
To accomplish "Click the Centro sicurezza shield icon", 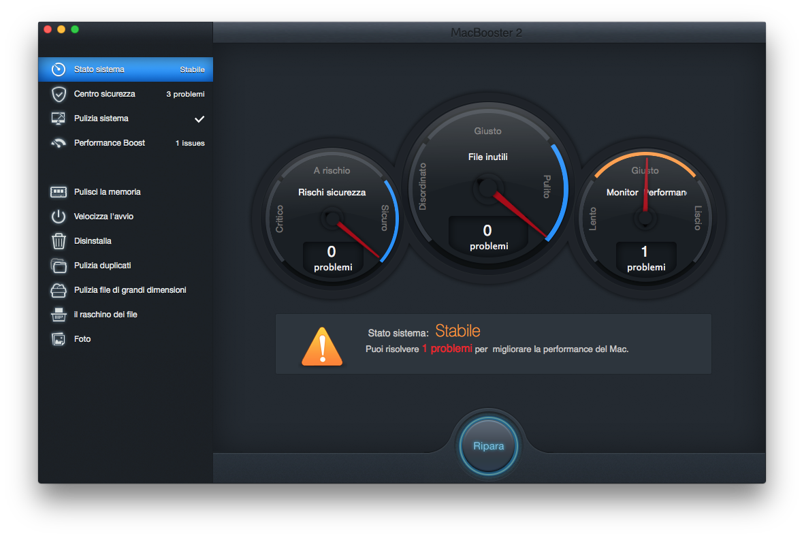I will tap(59, 94).
